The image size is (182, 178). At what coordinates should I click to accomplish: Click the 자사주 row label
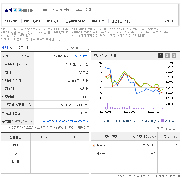coord(100,153)
